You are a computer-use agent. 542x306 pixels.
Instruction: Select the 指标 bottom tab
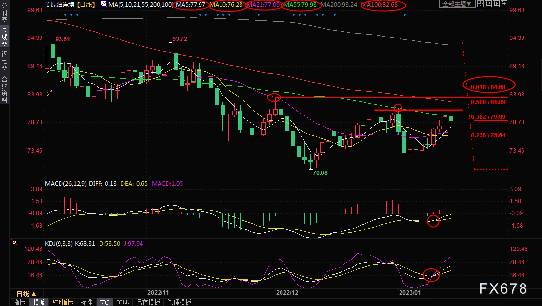pyautogui.click(x=19, y=302)
